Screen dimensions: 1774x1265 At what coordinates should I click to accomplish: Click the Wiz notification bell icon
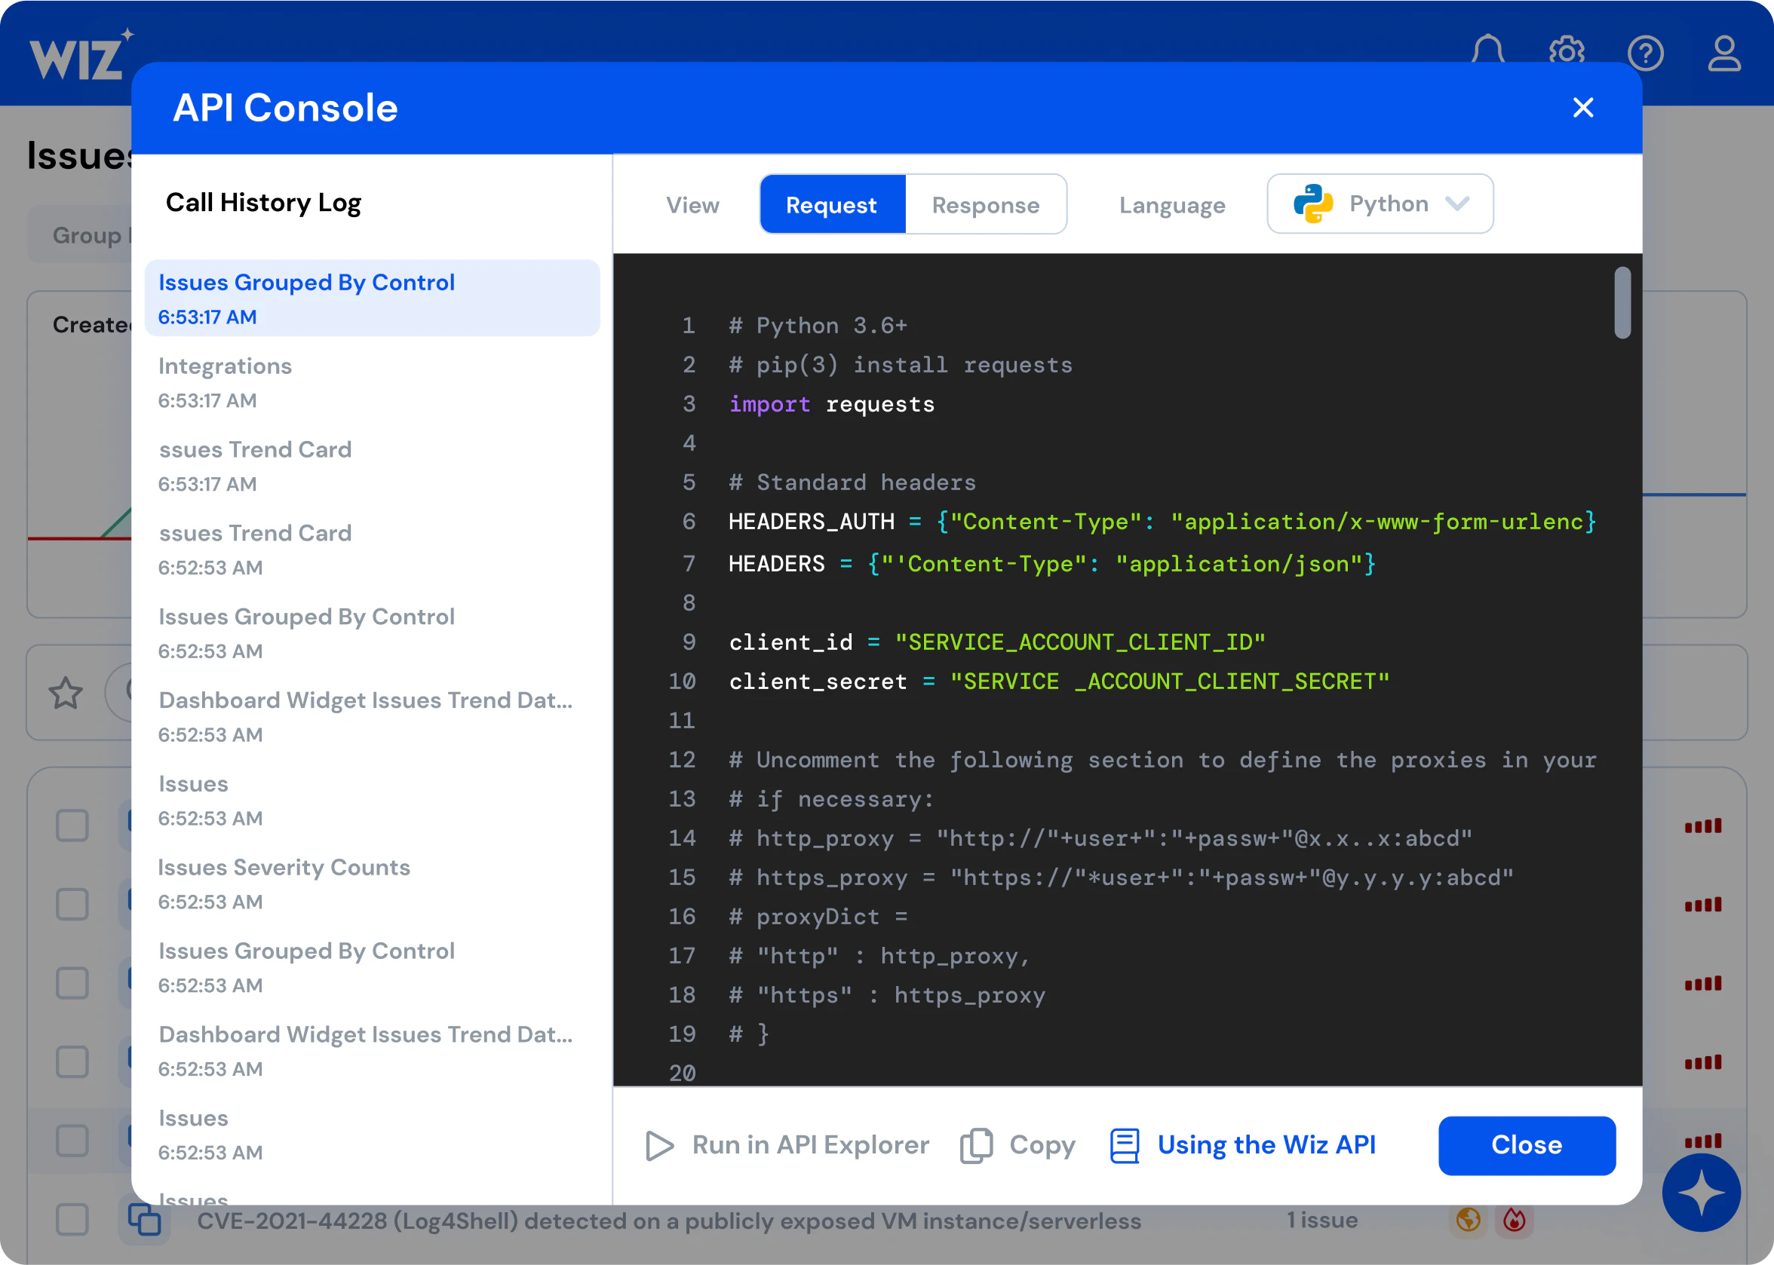[x=1487, y=54]
